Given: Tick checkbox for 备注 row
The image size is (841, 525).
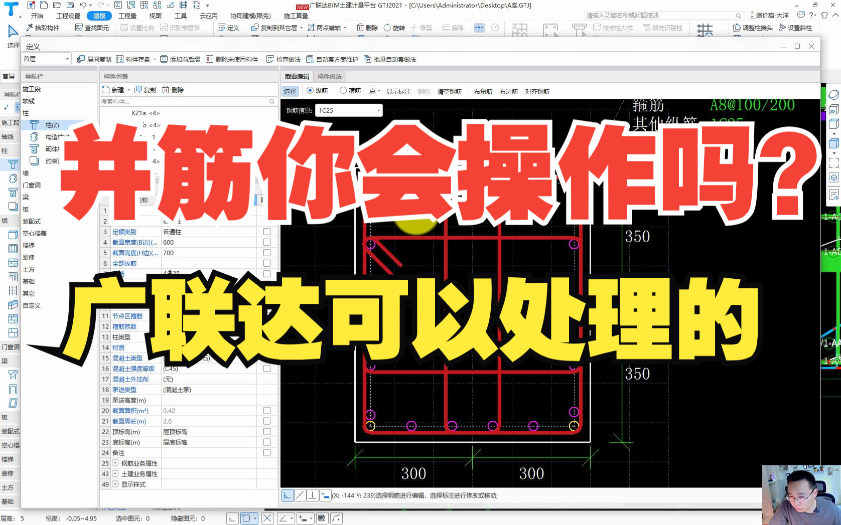Looking at the screenshot, I should [x=267, y=453].
